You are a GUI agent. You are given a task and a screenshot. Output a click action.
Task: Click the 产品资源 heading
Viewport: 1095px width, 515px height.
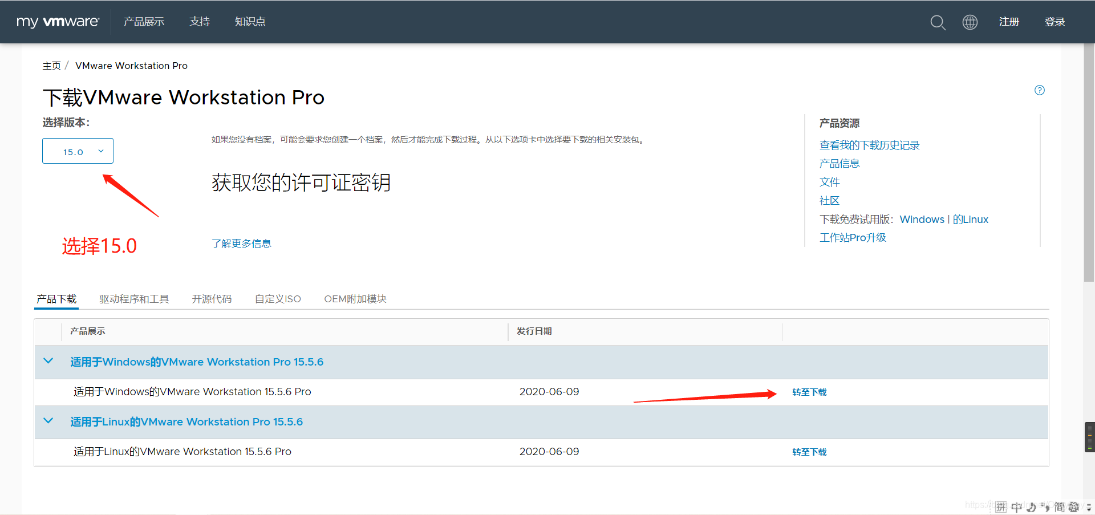pos(839,123)
